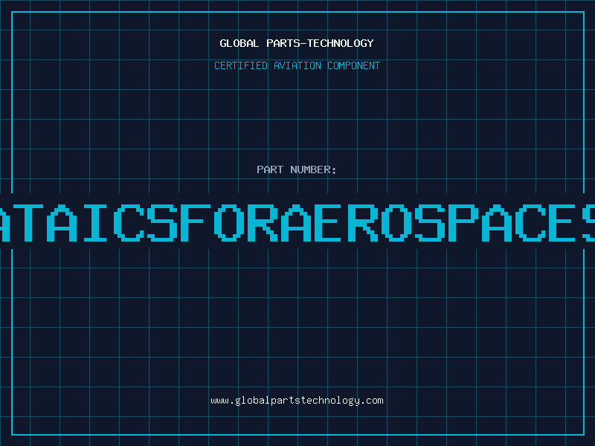595x446 pixels.
Task: Click the large part number text ATAICSFORAEROSPACES
Action: 297,222
